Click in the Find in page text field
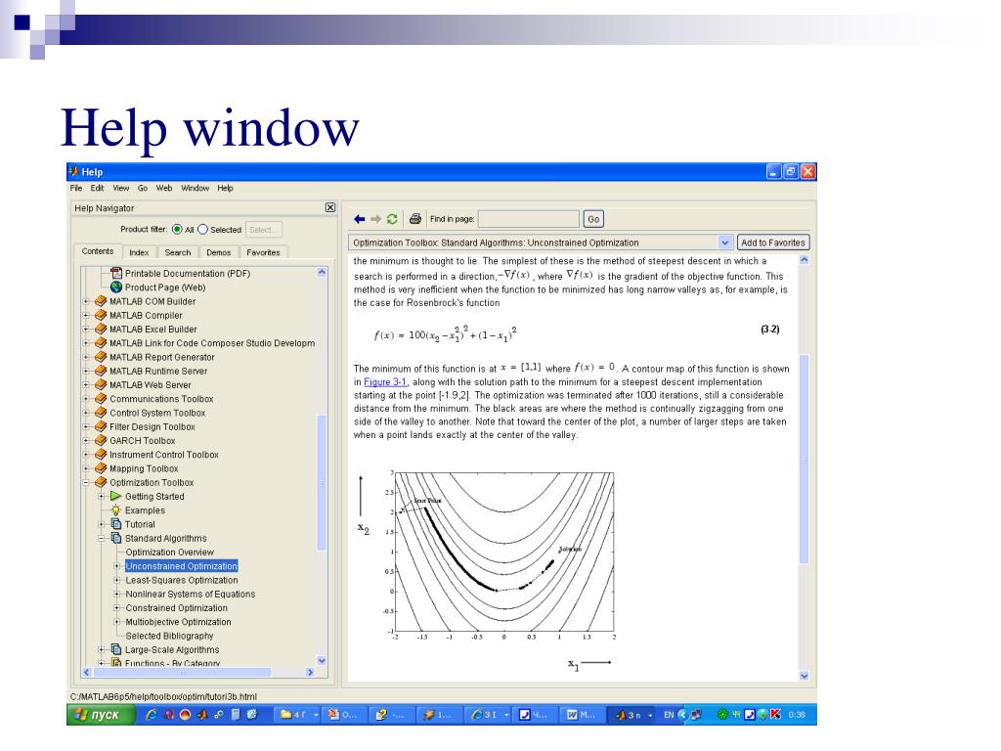The width and height of the screenshot is (1001, 751). pyautogui.click(x=529, y=219)
